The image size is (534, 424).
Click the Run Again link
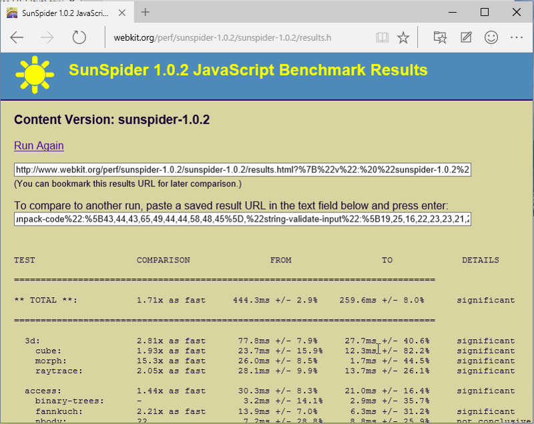pos(39,146)
